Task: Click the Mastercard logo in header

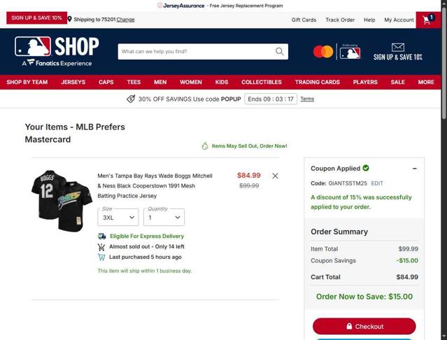Action: 323,52
